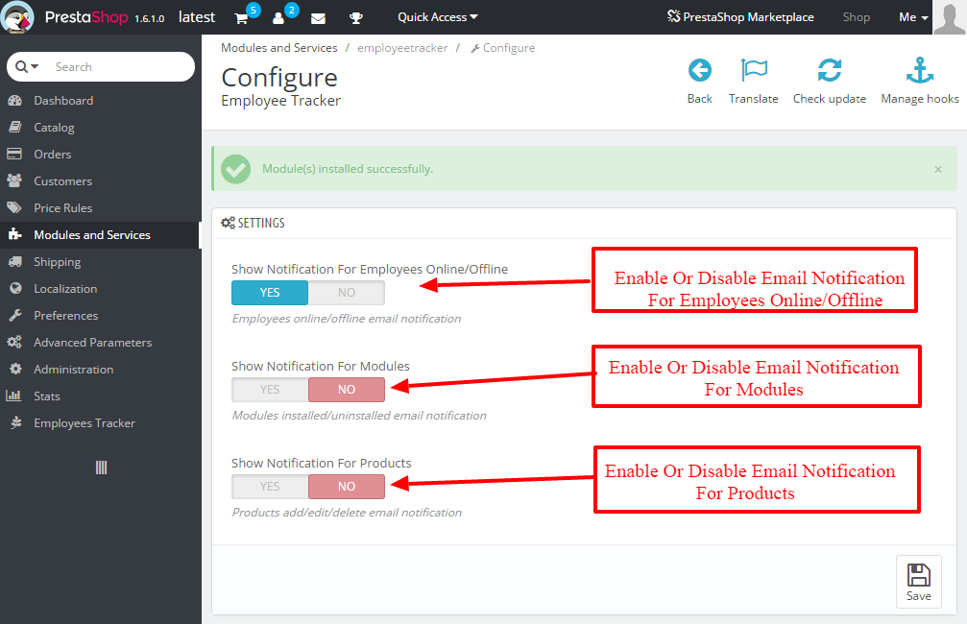Click the Stats bar chart icon
Viewport: 967px width, 624px height.
pos(13,396)
